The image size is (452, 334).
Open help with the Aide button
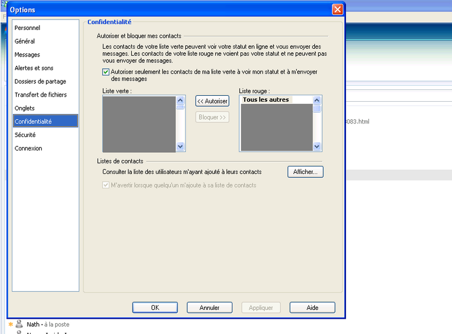click(x=313, y=308)
